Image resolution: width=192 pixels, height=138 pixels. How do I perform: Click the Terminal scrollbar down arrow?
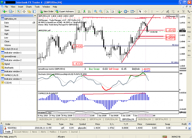tap(190, 128)
